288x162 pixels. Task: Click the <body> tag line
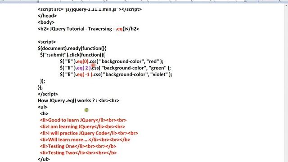pyautogui.click(x=46, y=22)
